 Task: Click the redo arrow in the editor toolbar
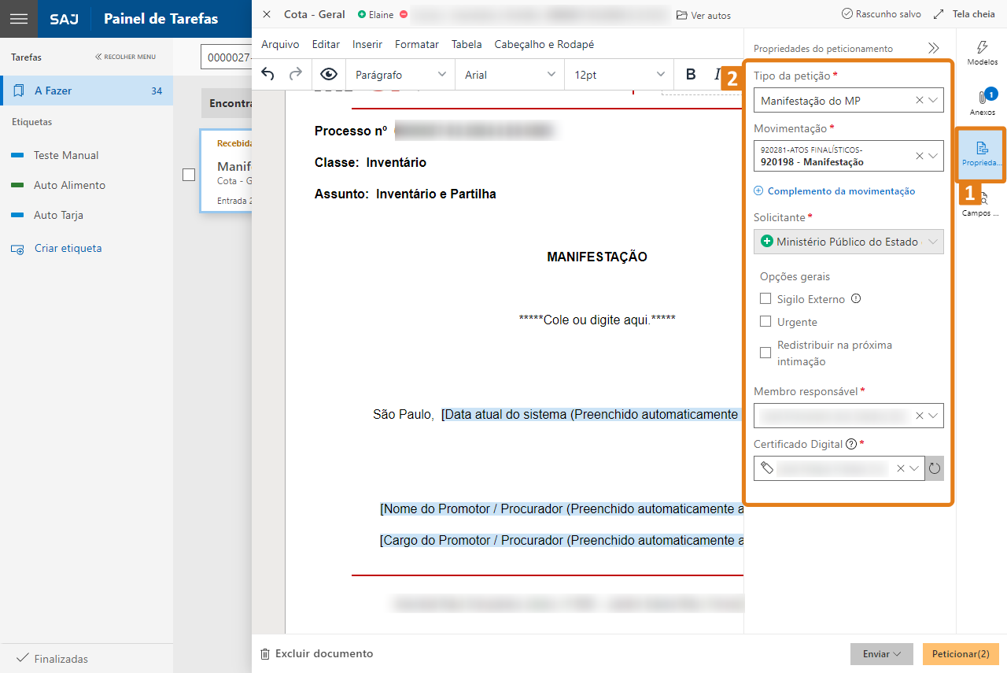click(295, 74)
